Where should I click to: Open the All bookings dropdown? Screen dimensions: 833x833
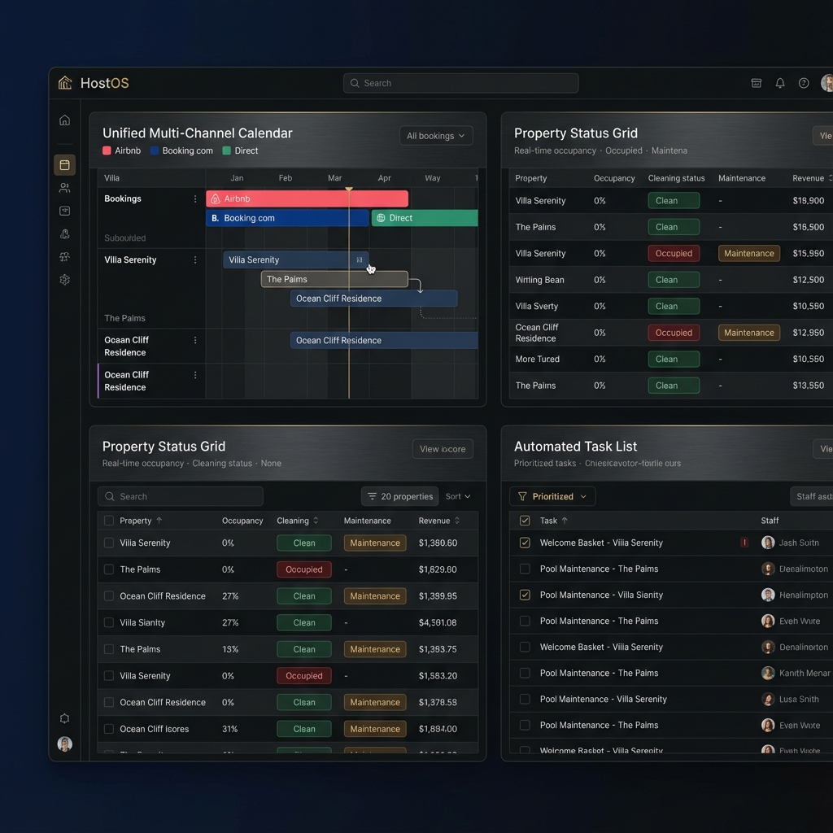436,136
